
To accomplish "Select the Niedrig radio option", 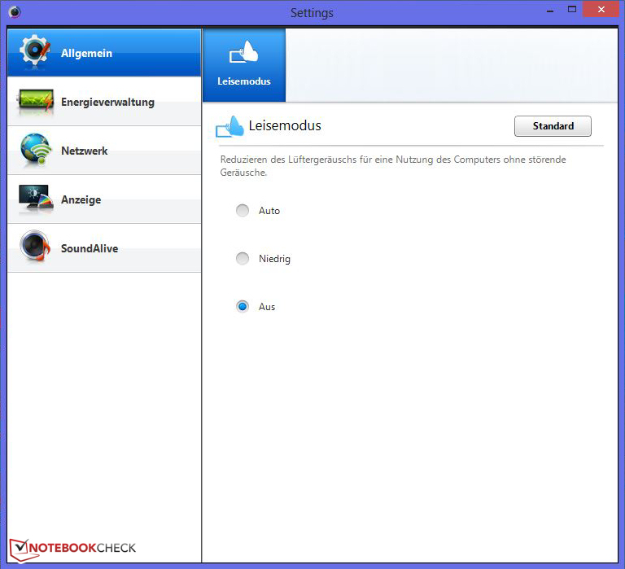I will (x=243, y=258).
